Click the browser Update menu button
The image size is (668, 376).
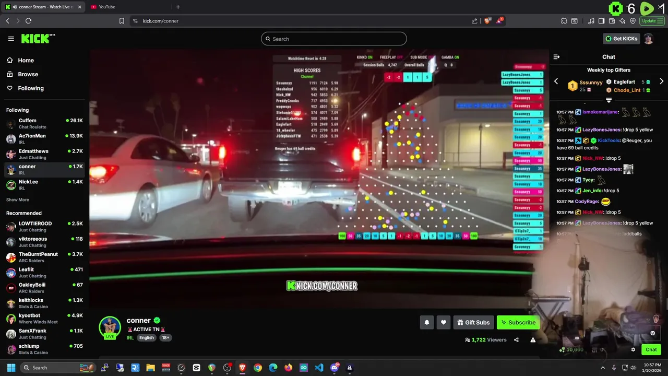pos(653,21)
